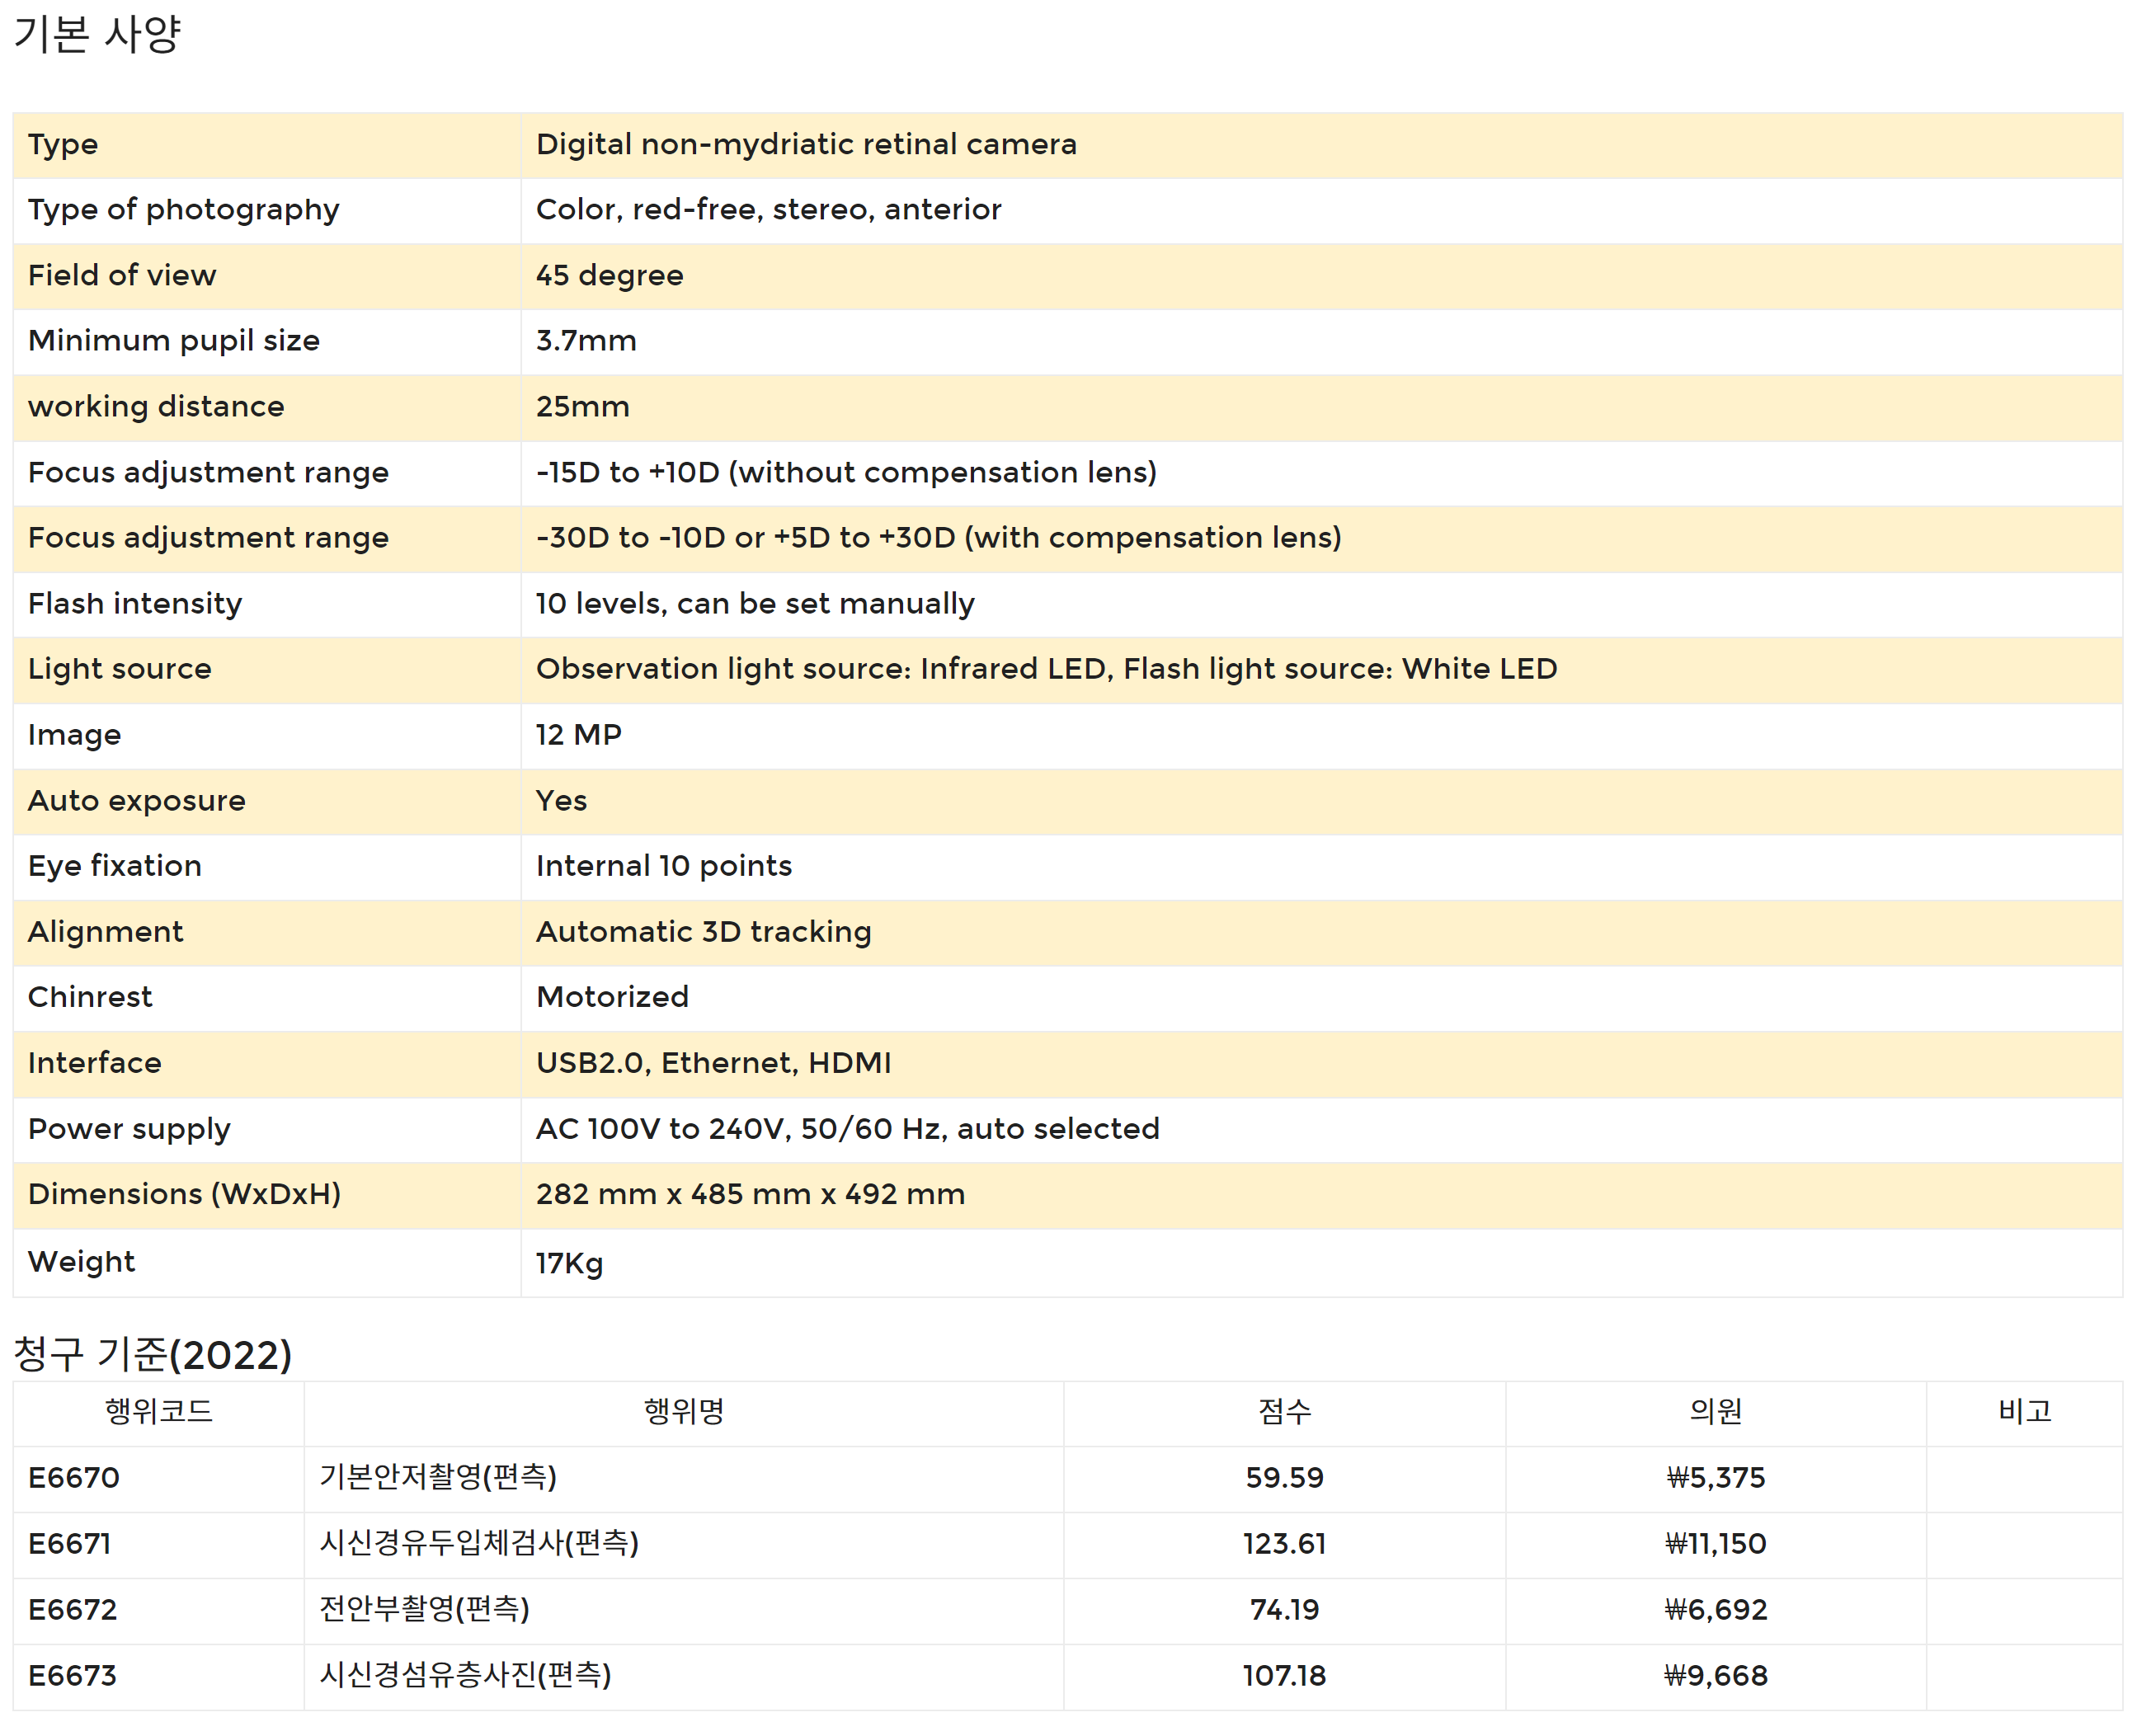Click the '3.7mm' value
Image resolution: width=2137 pixels, height=1736 pixels.
point(586,341)
